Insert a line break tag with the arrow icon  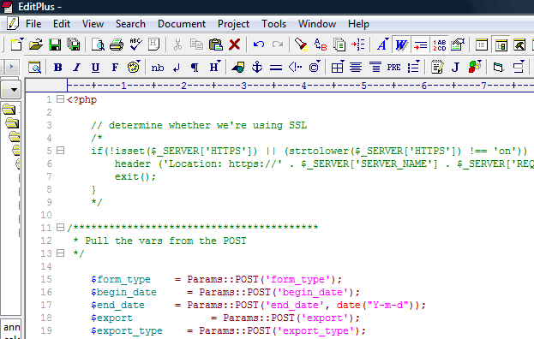[x=177, y=68]
